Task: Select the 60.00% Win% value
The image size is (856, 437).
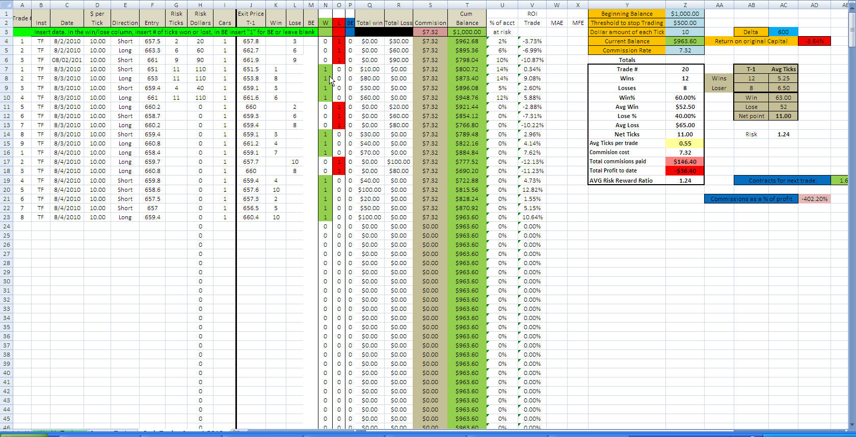Action: tap(685, 98)
